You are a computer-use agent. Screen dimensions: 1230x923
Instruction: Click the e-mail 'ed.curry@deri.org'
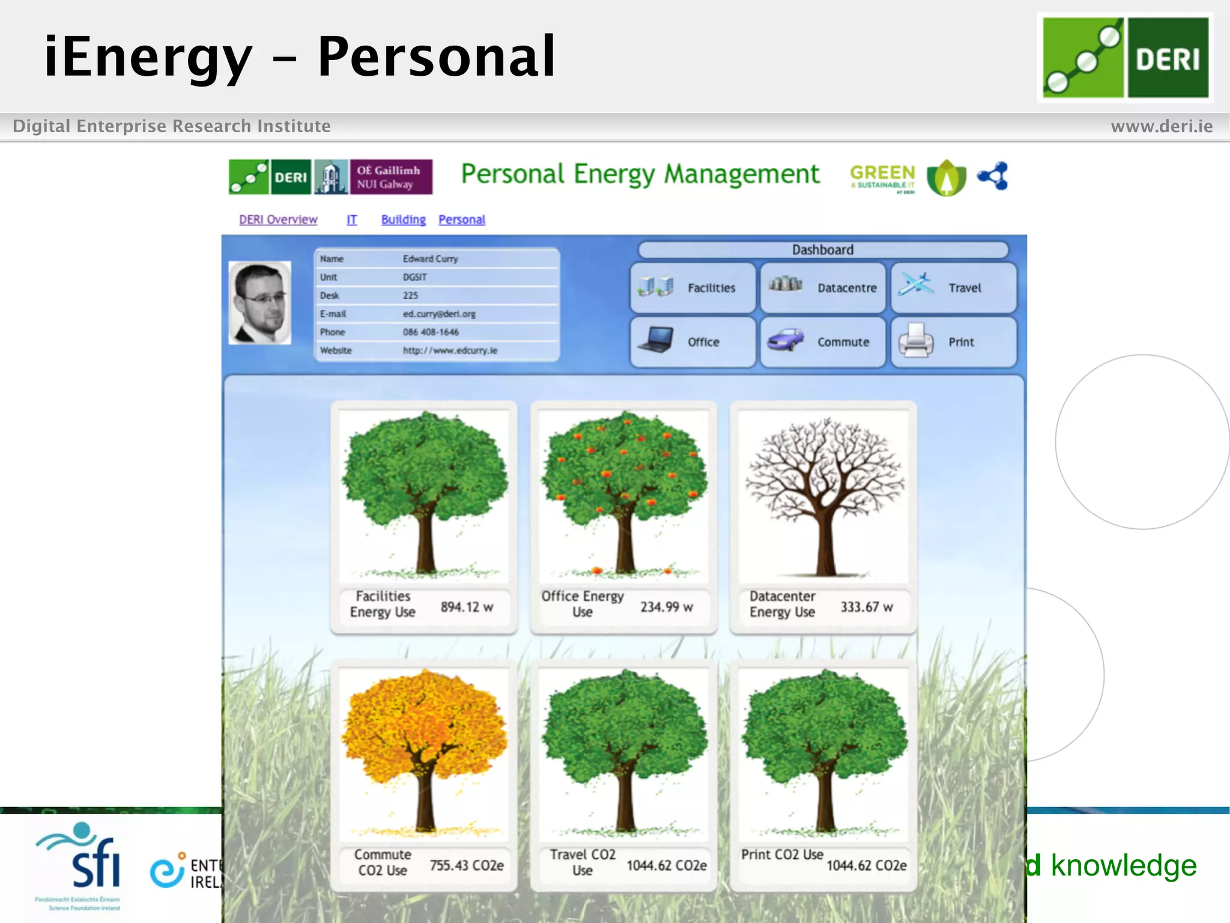[439, 314]
